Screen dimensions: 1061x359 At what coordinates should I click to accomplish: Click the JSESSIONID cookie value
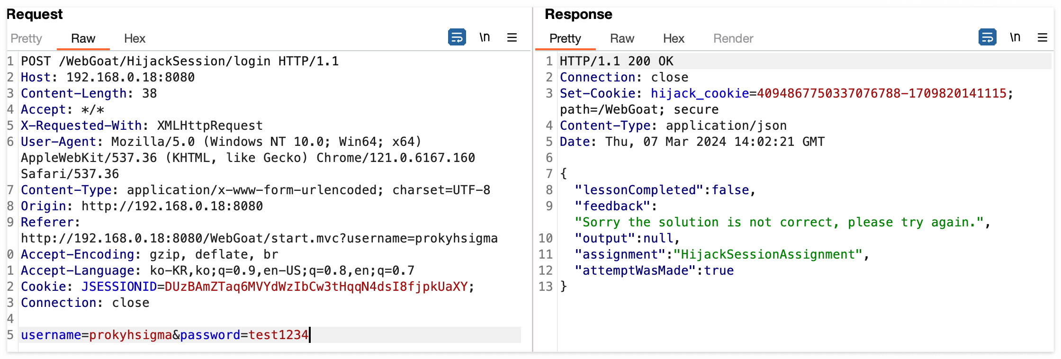click(x=316, y=287)
